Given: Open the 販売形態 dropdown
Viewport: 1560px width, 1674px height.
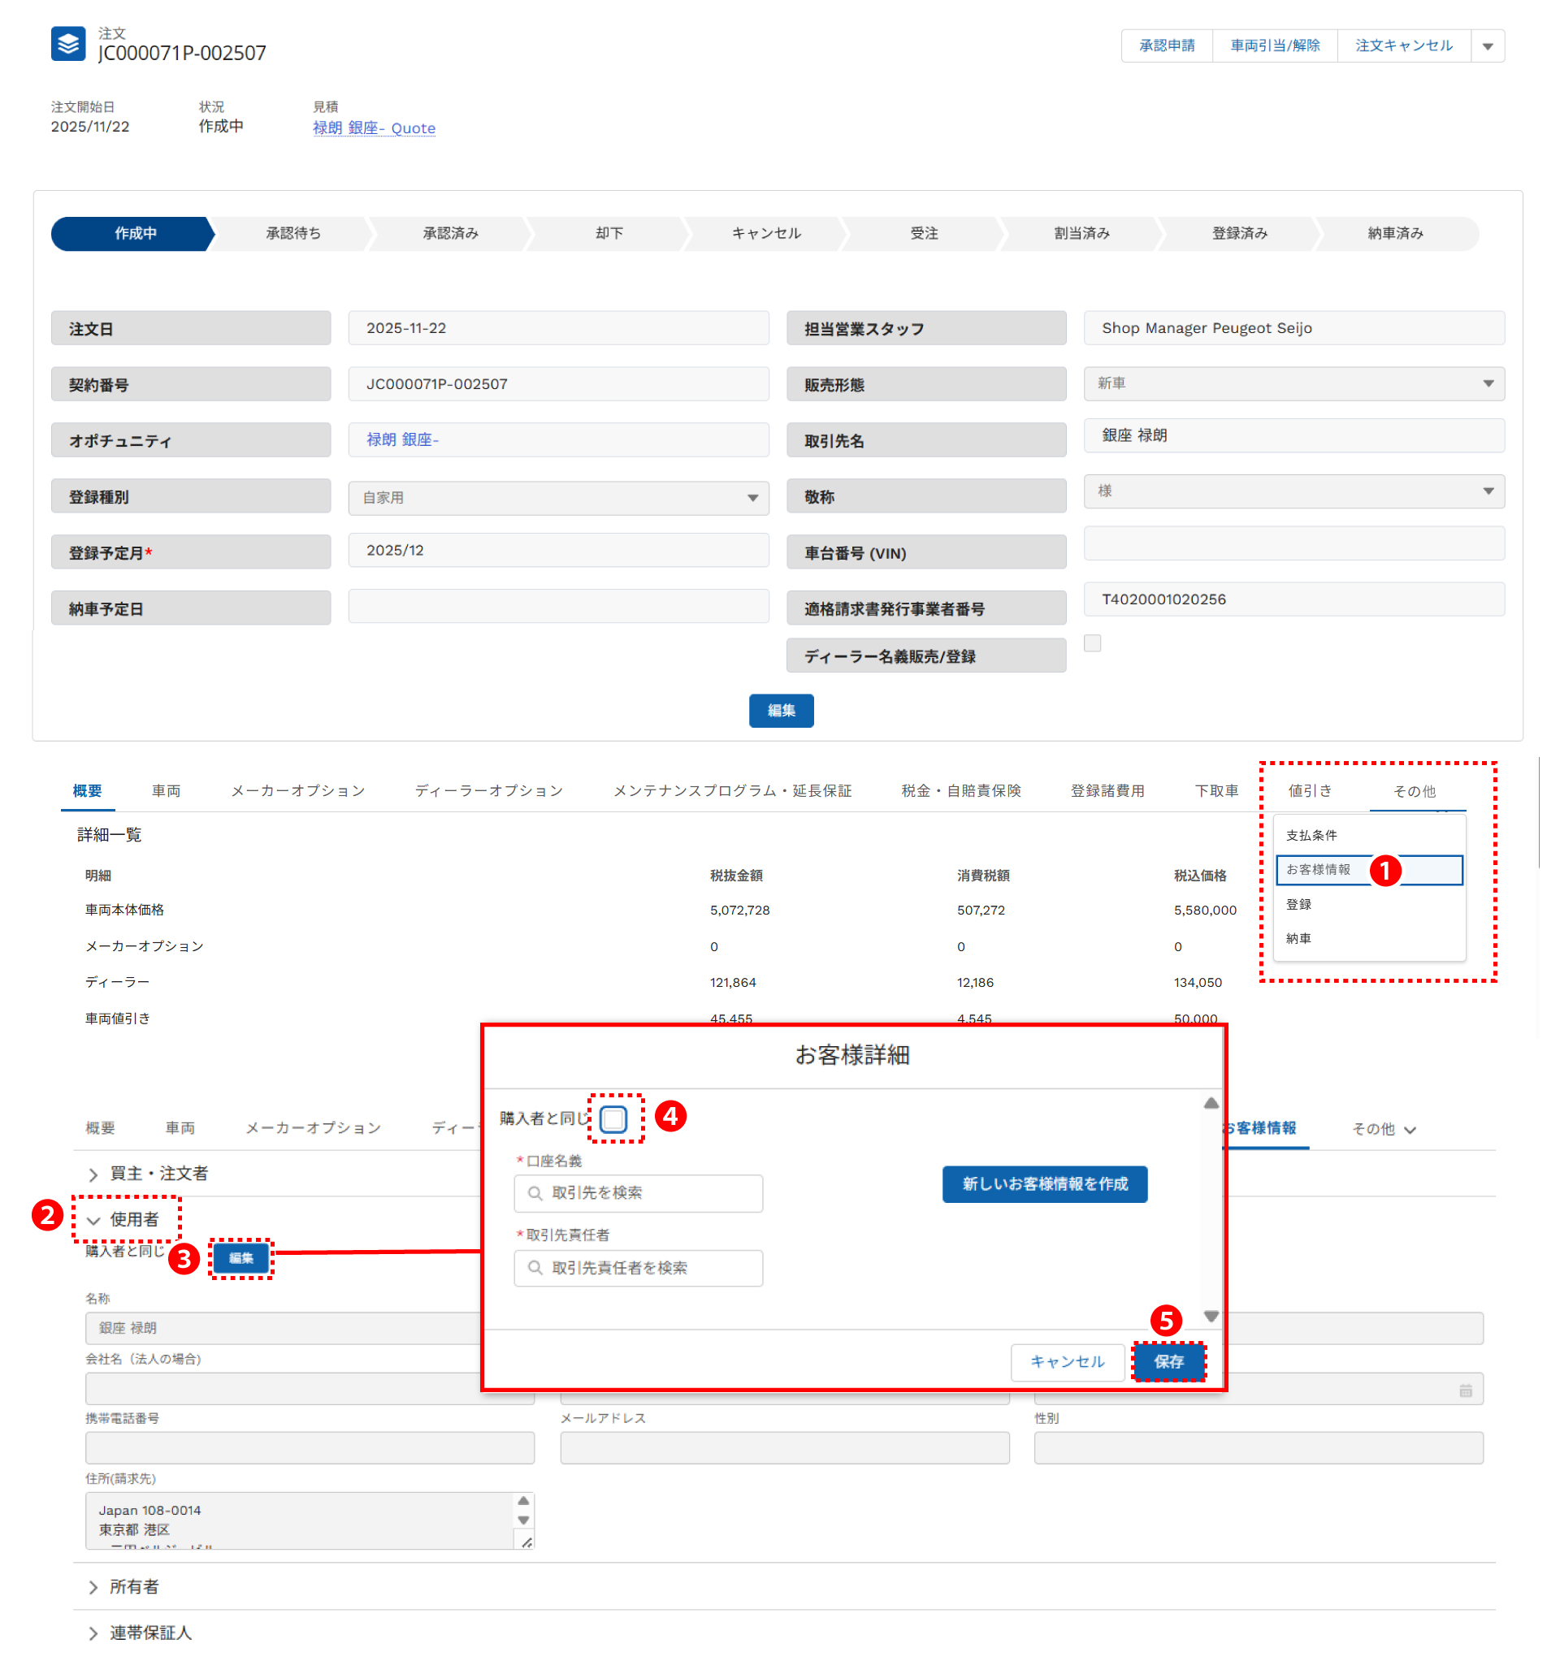Looking at the screenshot, I should (1293, 384).
